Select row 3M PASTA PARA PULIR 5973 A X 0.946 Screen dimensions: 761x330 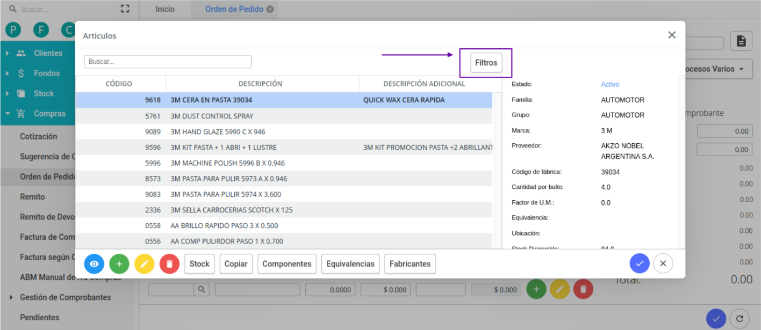284,179
